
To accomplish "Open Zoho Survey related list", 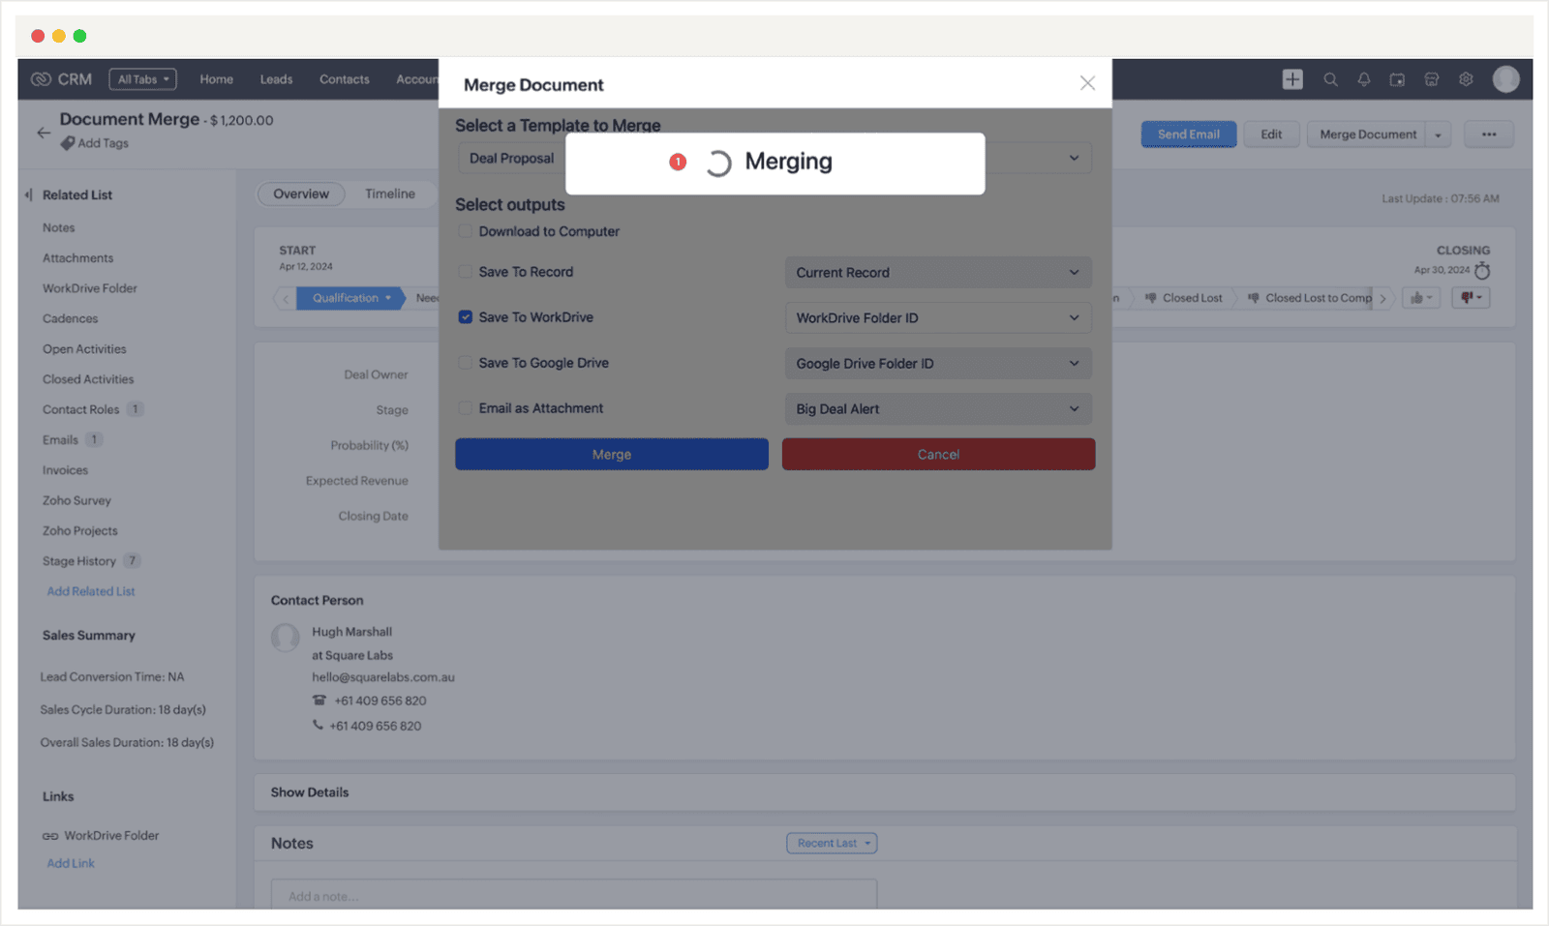I will 76,501.
